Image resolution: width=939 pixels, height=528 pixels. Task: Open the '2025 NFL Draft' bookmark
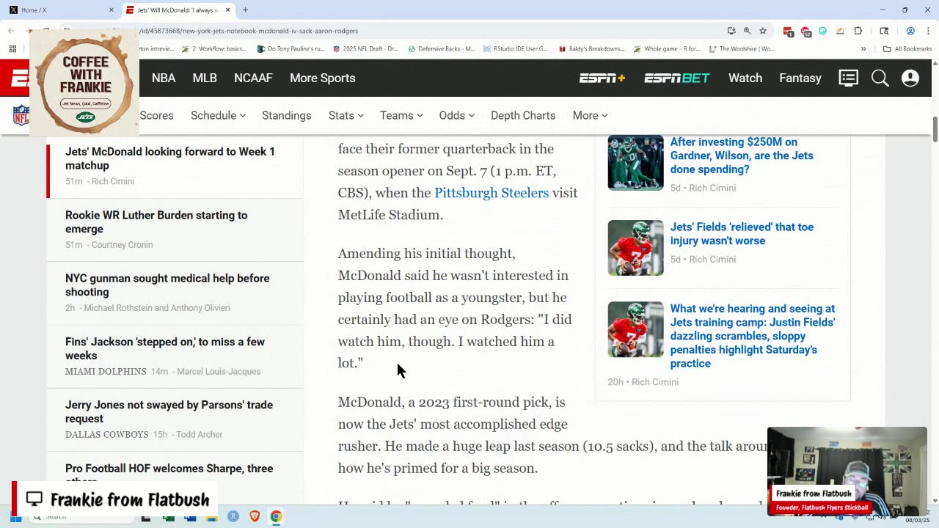click(x=365, y=49)
